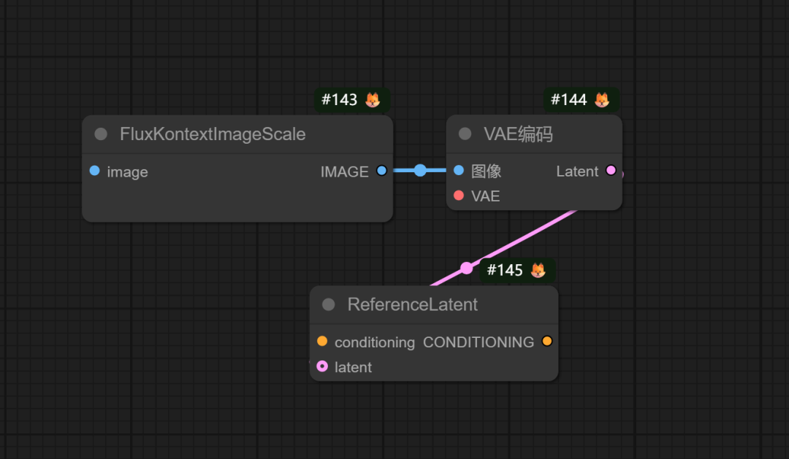Click the lowercase latent input label on ReferenceLatent

pyautogui.click(x=354, y=368)
